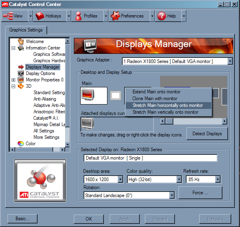Open the Refresh rate dropdown
240x227 pixels.
pyautogui.click(x=218, y=179)
